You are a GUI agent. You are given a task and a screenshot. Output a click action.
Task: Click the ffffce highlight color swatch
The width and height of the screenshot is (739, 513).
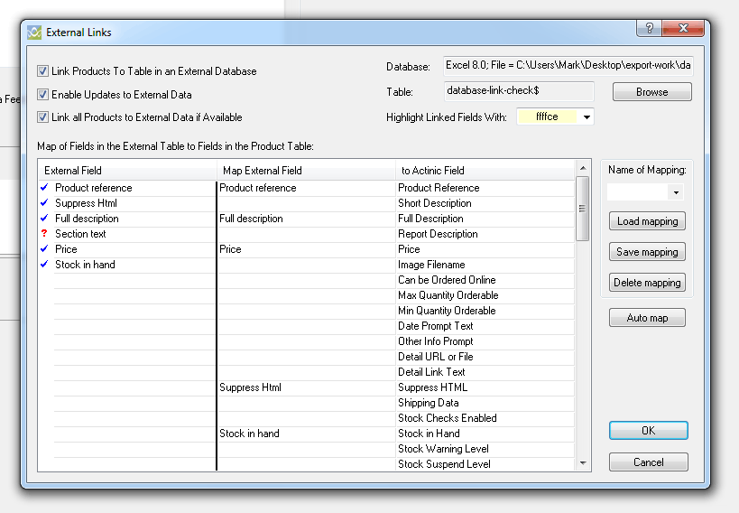click(547, 117)
